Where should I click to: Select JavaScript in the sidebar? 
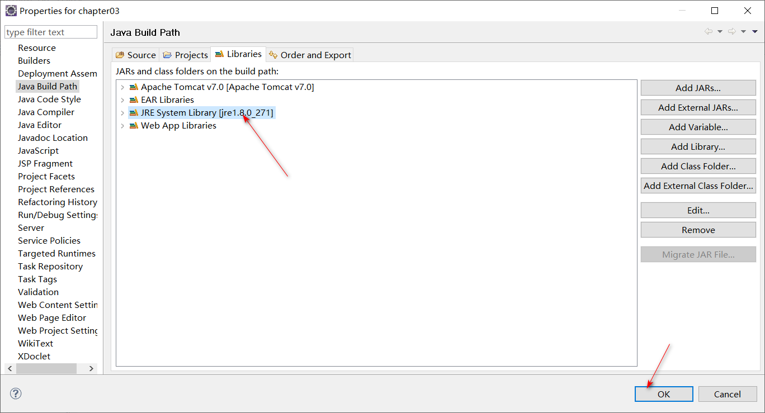pyautogui.click(x=38, y=151)
